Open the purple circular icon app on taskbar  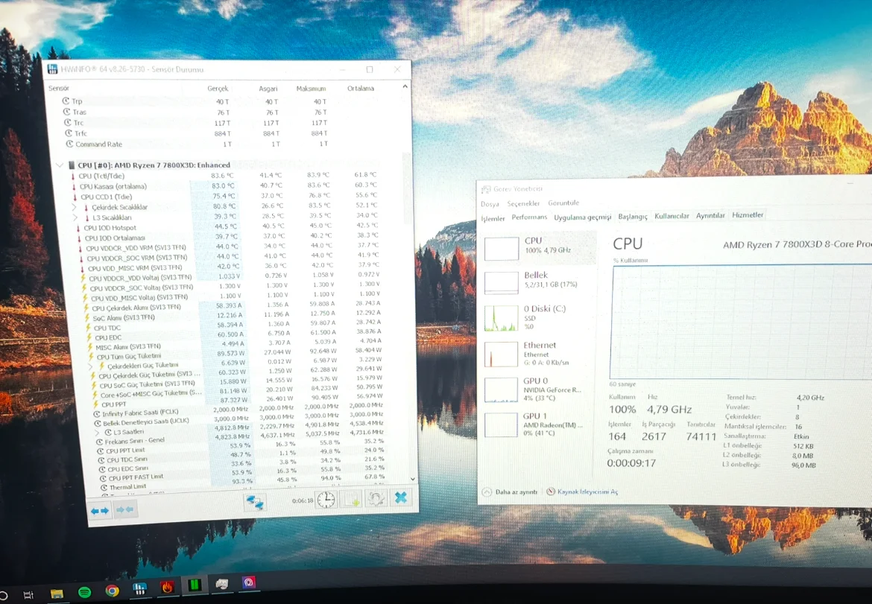[x=249, y=582]
